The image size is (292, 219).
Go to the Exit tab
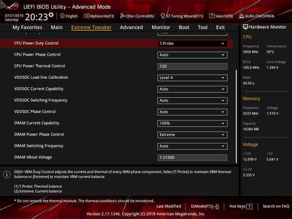click(220, 28)
